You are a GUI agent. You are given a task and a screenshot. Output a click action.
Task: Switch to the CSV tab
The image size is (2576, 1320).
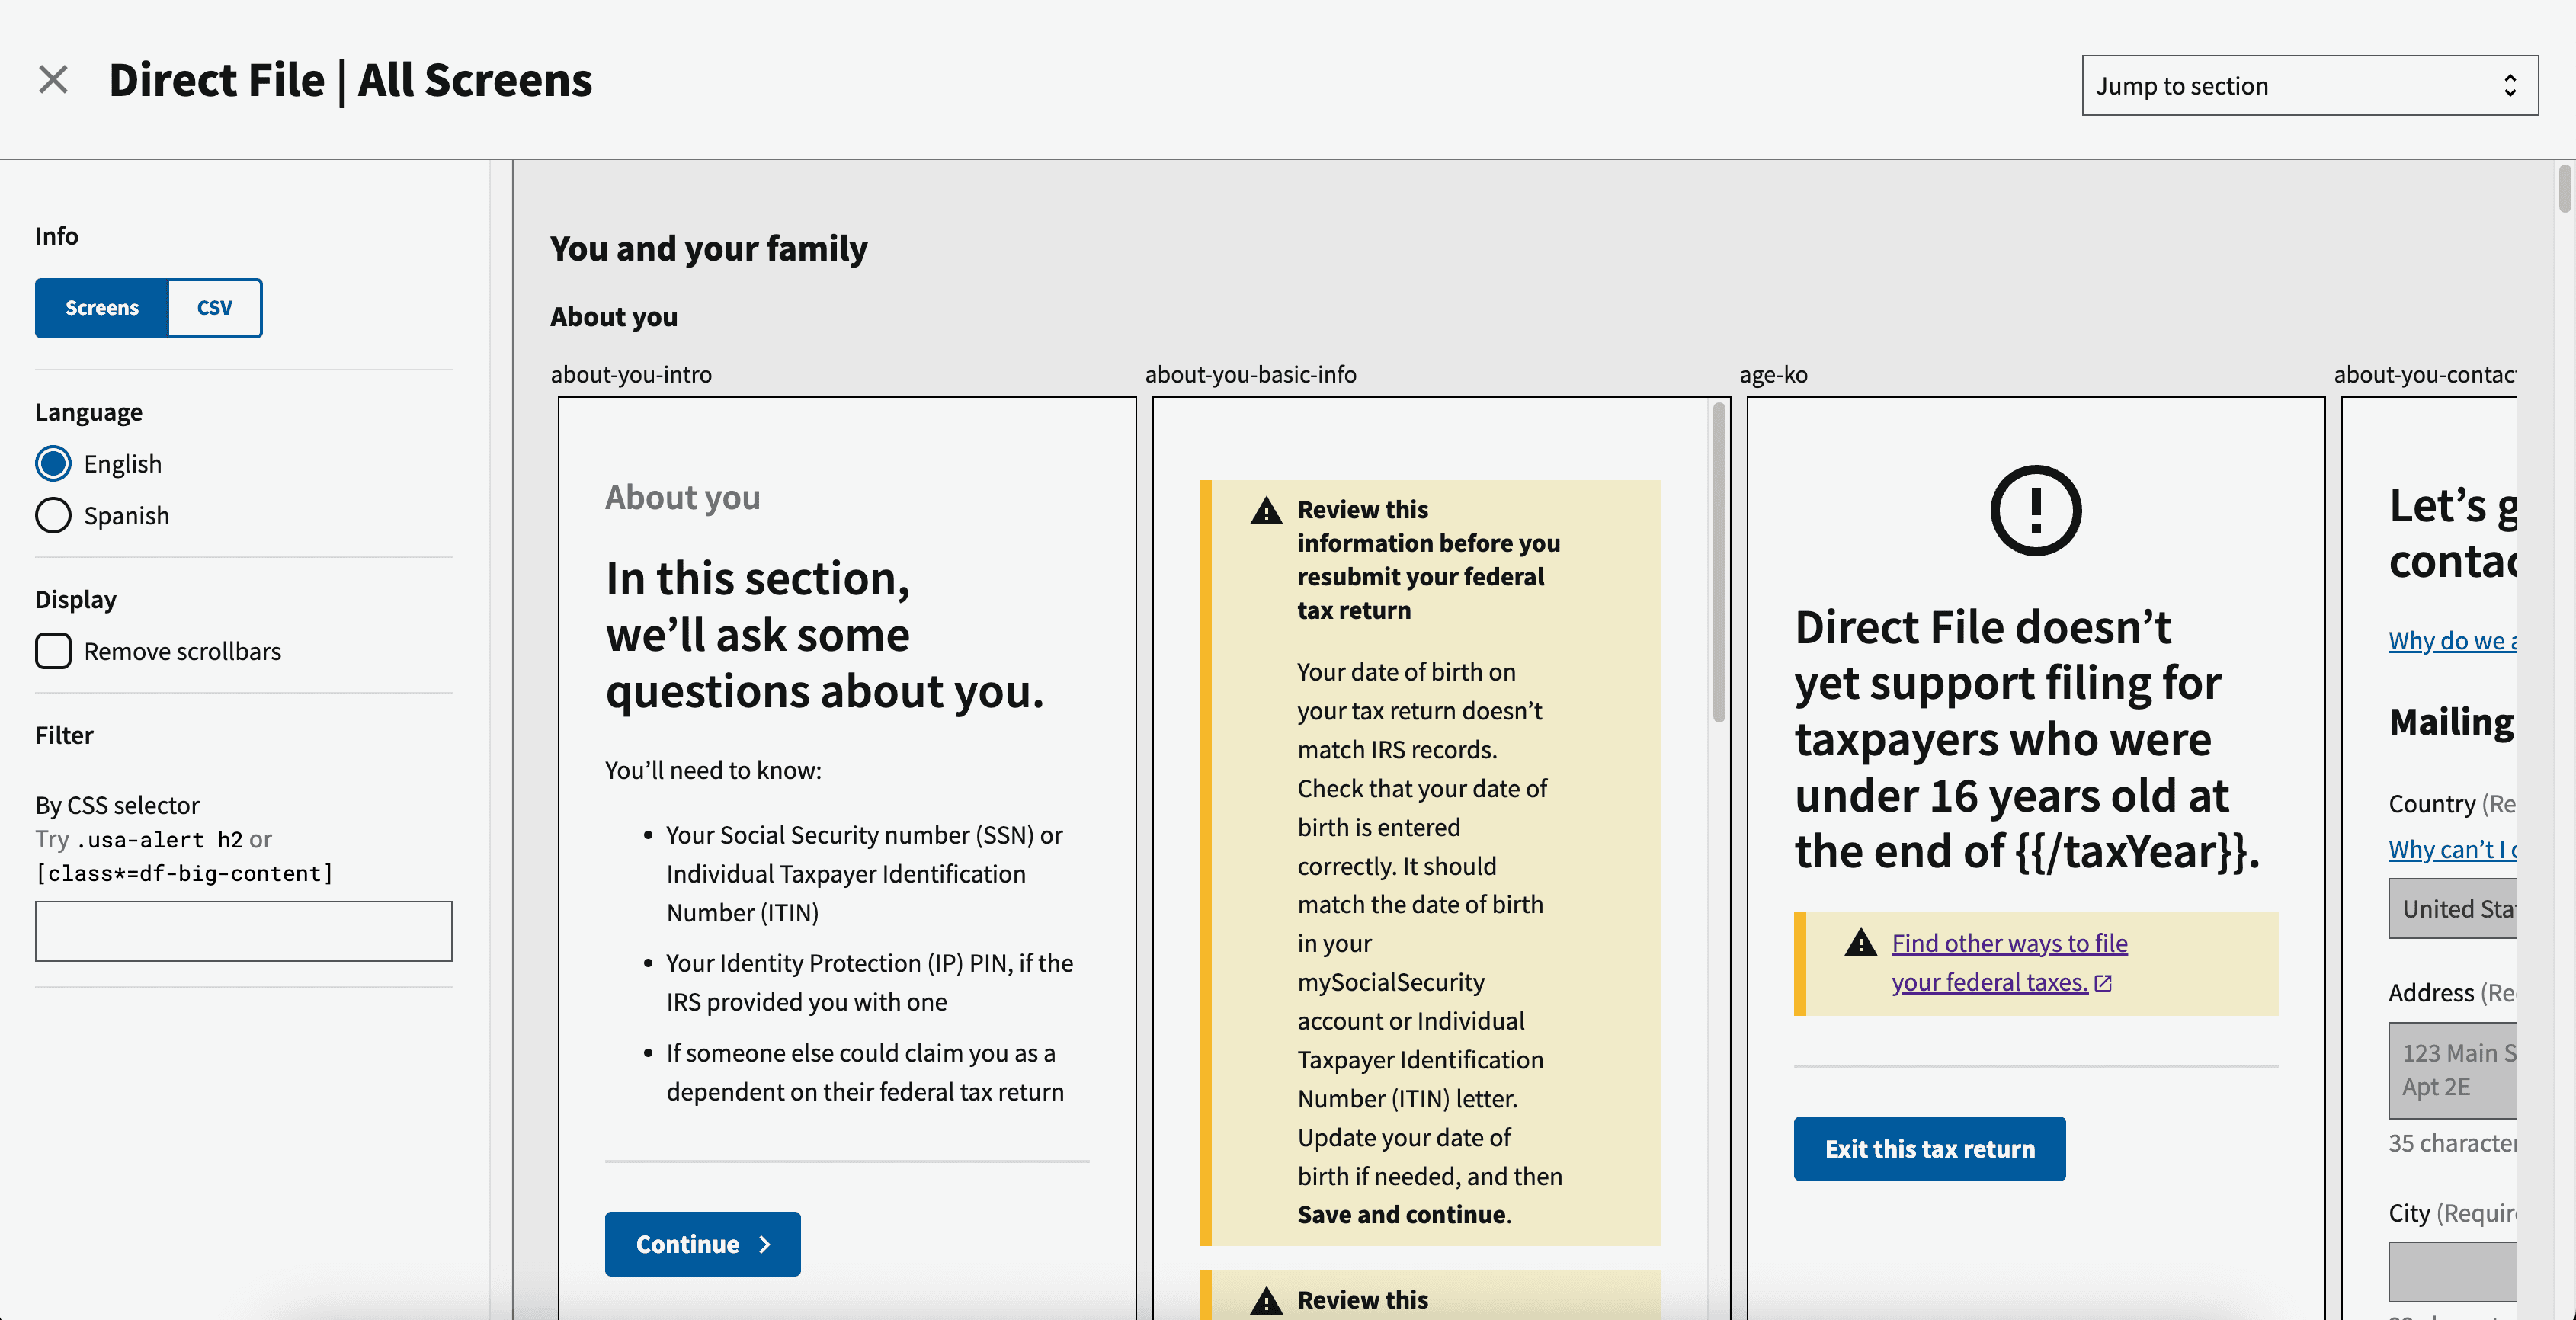coord(214,308)
